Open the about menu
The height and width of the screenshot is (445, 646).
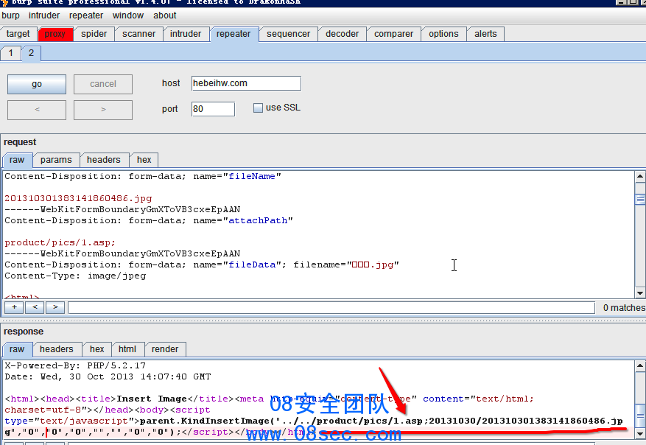pyautogui.click(x=165, y=15)
